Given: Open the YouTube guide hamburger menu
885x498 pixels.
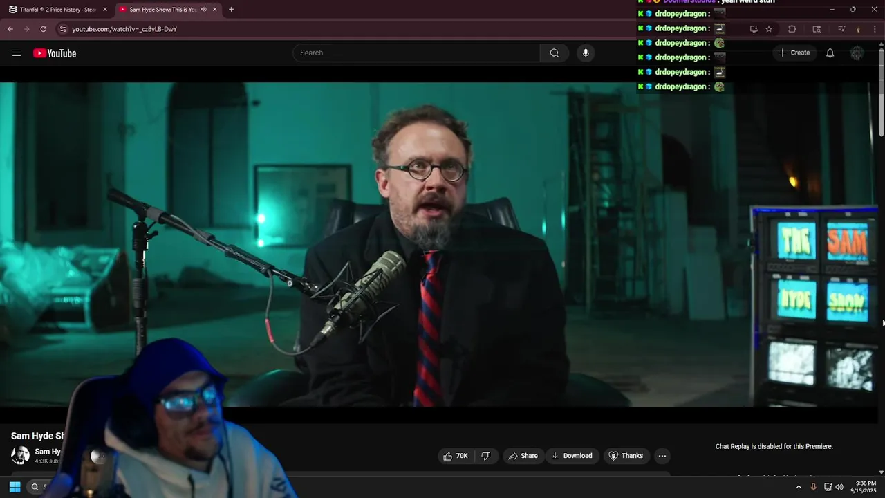Looking at the screenshot, I should click(x=17, y=53).
